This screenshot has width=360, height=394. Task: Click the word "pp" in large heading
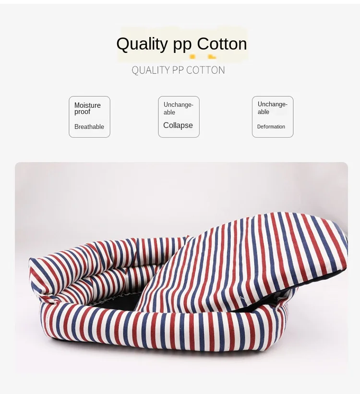pyautogui.click(x=182, y=46)
